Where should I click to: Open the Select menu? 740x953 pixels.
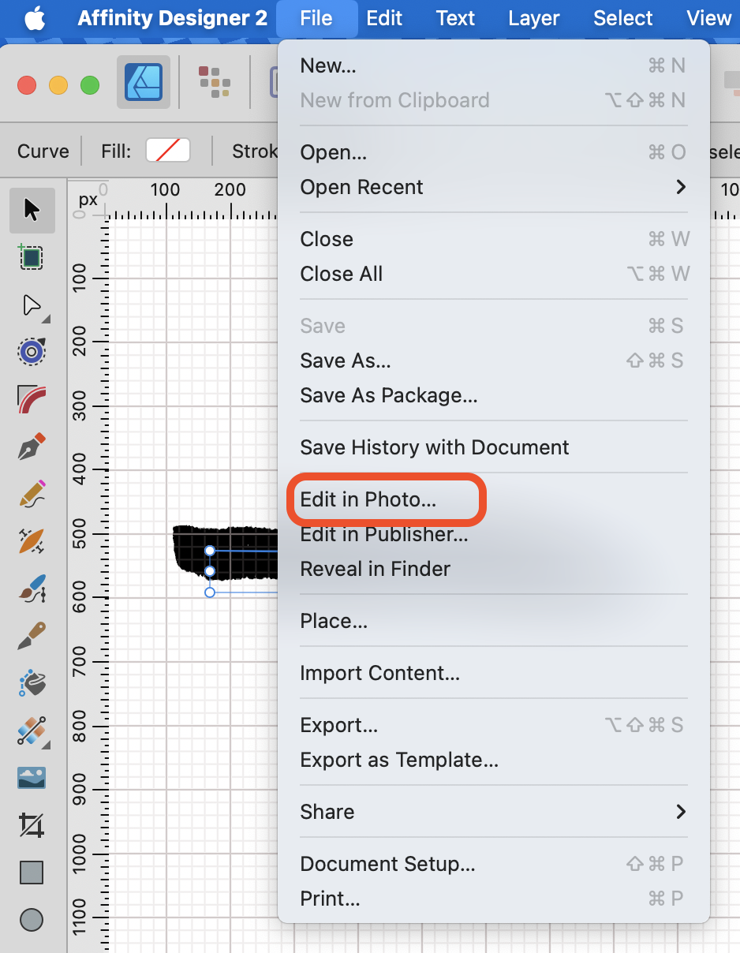(623, 18)
